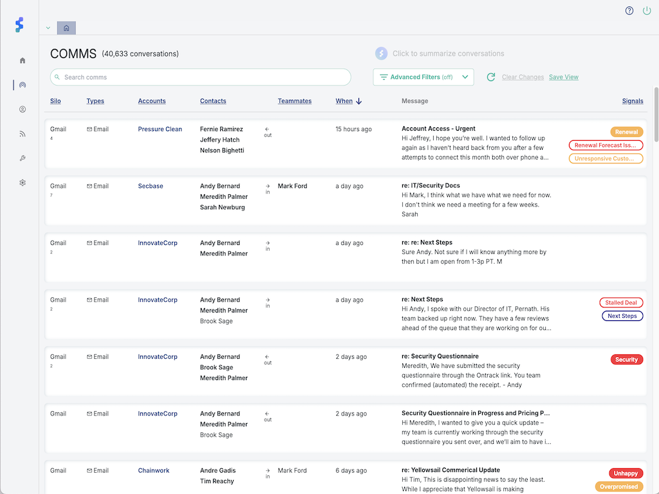Open the wrench tools icon in sidebar
The image size is (659, 494).
[x=23, y=158]
